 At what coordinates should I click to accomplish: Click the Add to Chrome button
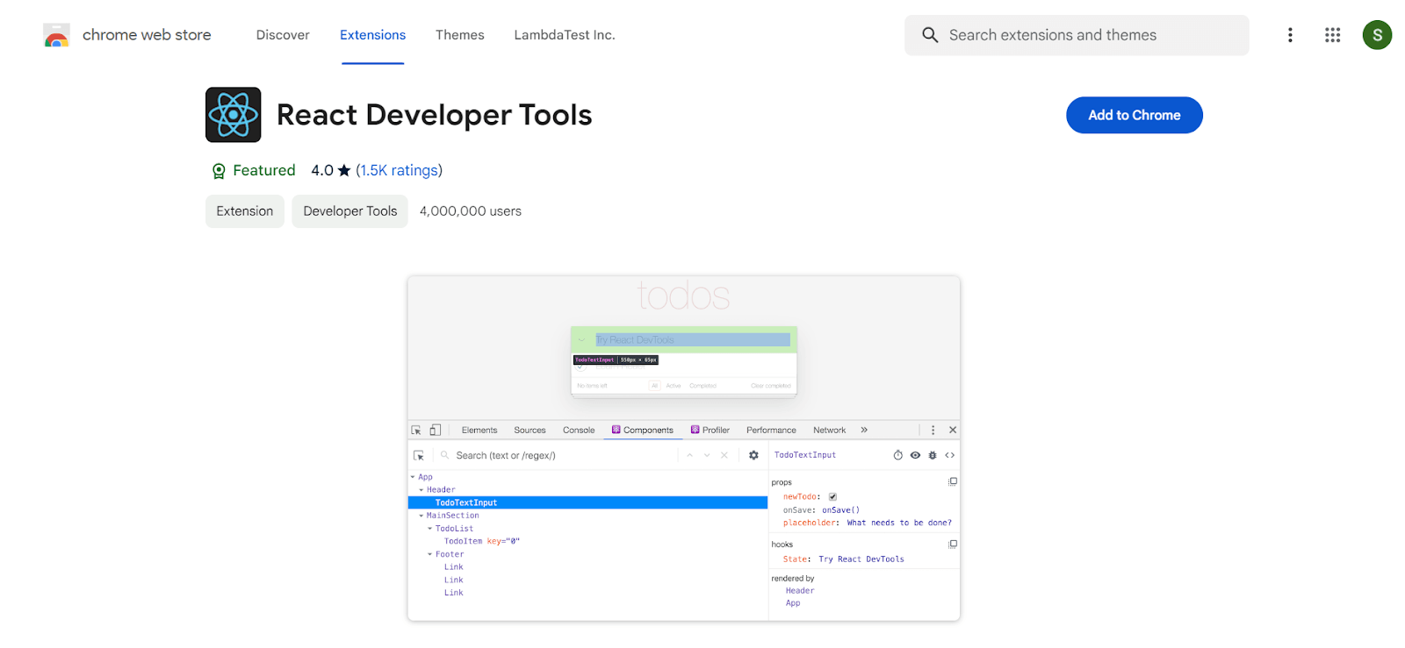coord(1135,115)
